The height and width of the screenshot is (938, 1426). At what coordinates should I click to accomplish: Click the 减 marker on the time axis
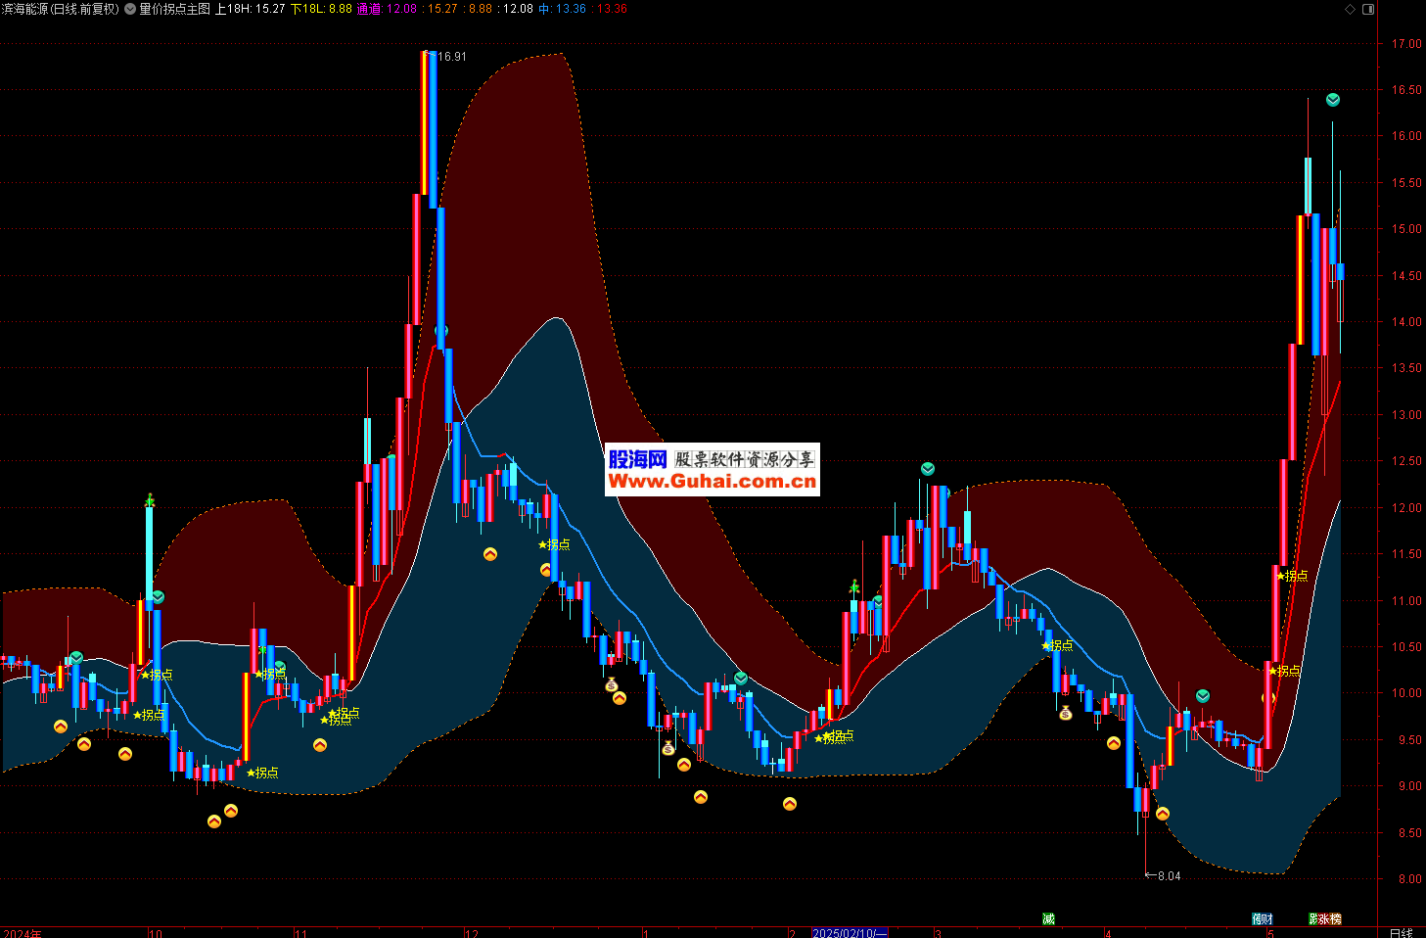pyautogui.click(x=1048, y=918)
